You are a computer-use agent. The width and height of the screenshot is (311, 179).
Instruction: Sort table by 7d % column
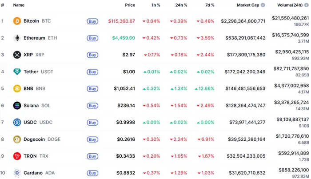coord(209,5)
